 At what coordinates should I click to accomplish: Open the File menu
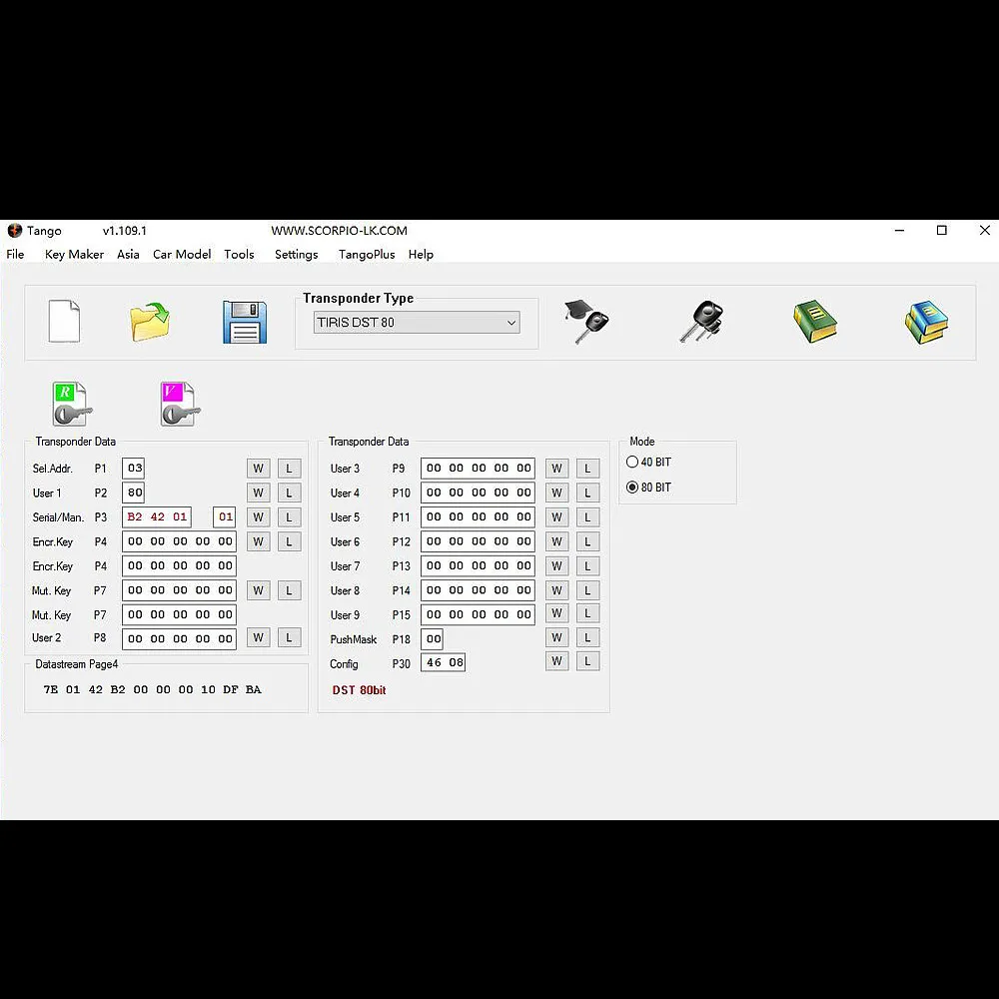(x=15, y=254)
